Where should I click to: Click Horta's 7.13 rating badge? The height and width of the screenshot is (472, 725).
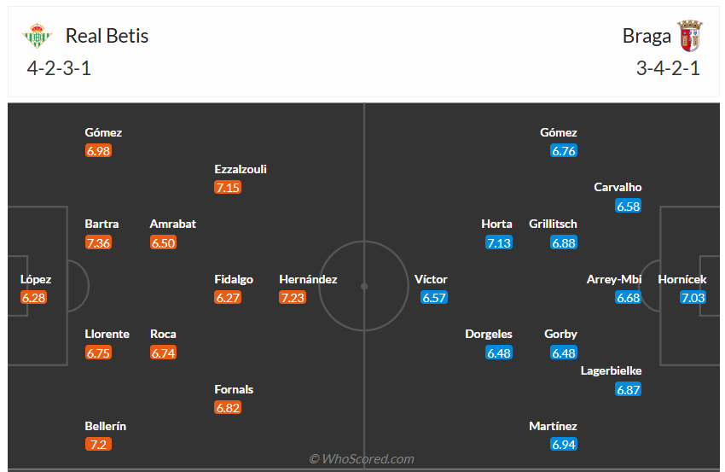pos(498,242)
